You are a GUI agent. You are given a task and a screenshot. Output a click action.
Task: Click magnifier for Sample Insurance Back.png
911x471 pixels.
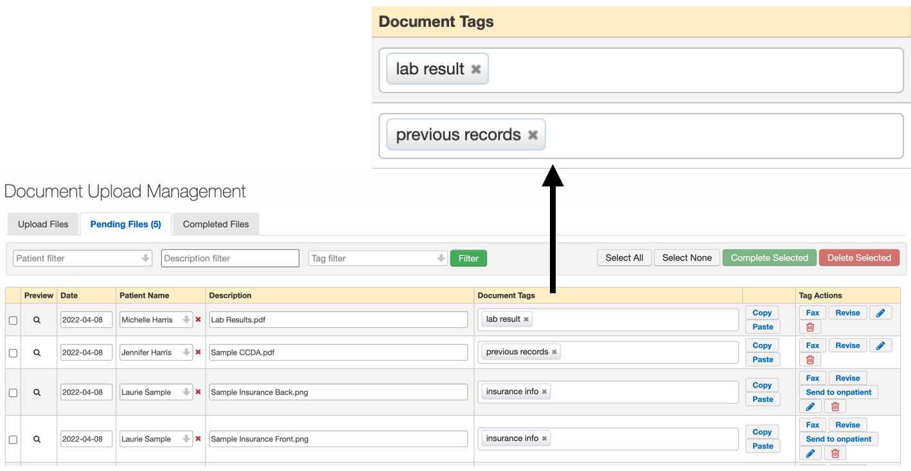coord(37,392)
